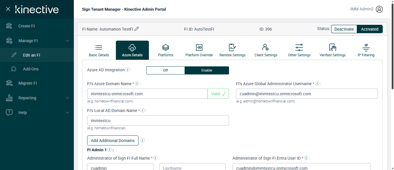Click the Activated status toggle

370,29
